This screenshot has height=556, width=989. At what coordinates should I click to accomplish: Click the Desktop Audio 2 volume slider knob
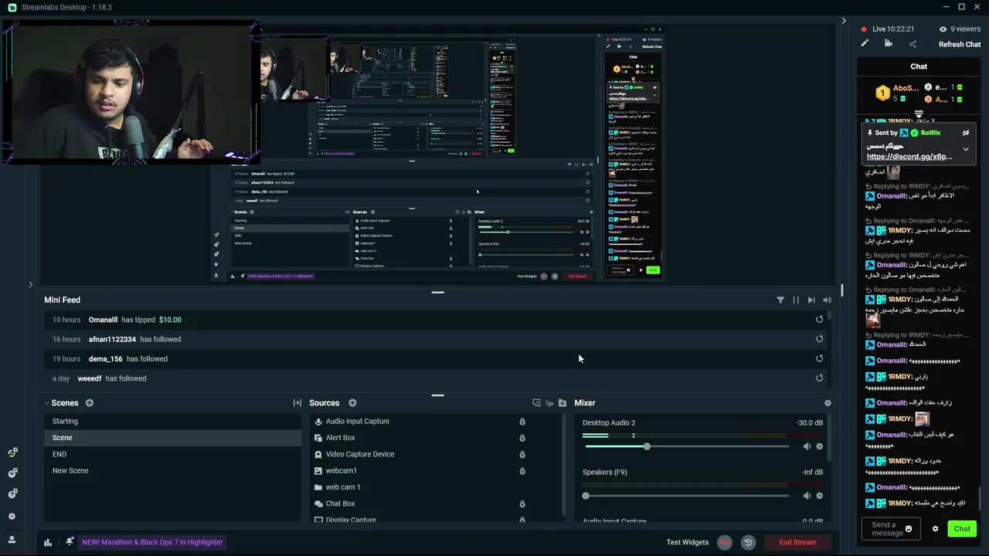[647, 446]
